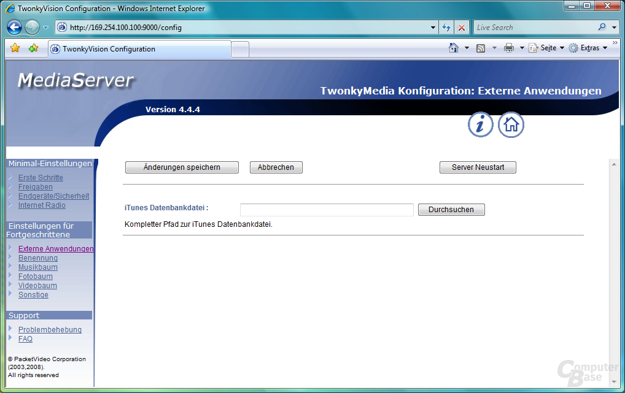Image resolution: width=625 pixels, height=393 pixels.
Task: Open the Fotobaum link
Action: tap(36, 276)
